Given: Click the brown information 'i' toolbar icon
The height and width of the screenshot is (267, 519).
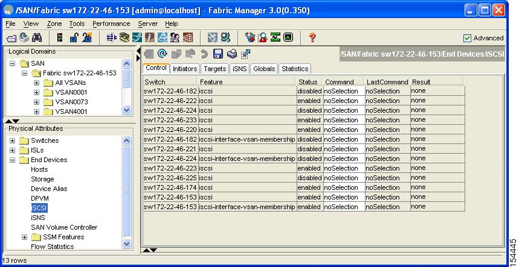Looking at the screenshot, I should pos(150,37).
